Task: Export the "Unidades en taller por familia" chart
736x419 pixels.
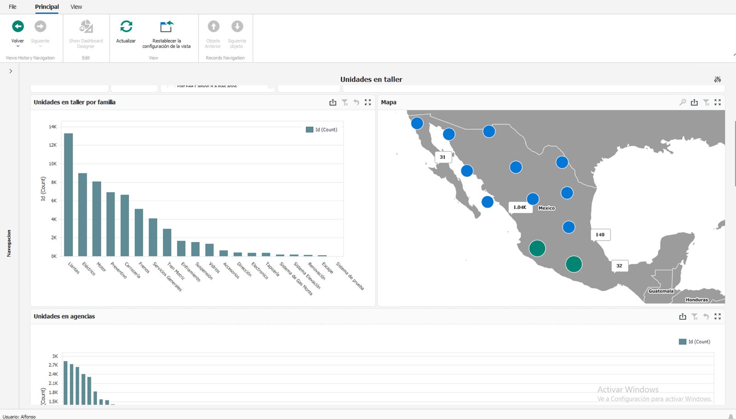Action: (333, 102)
